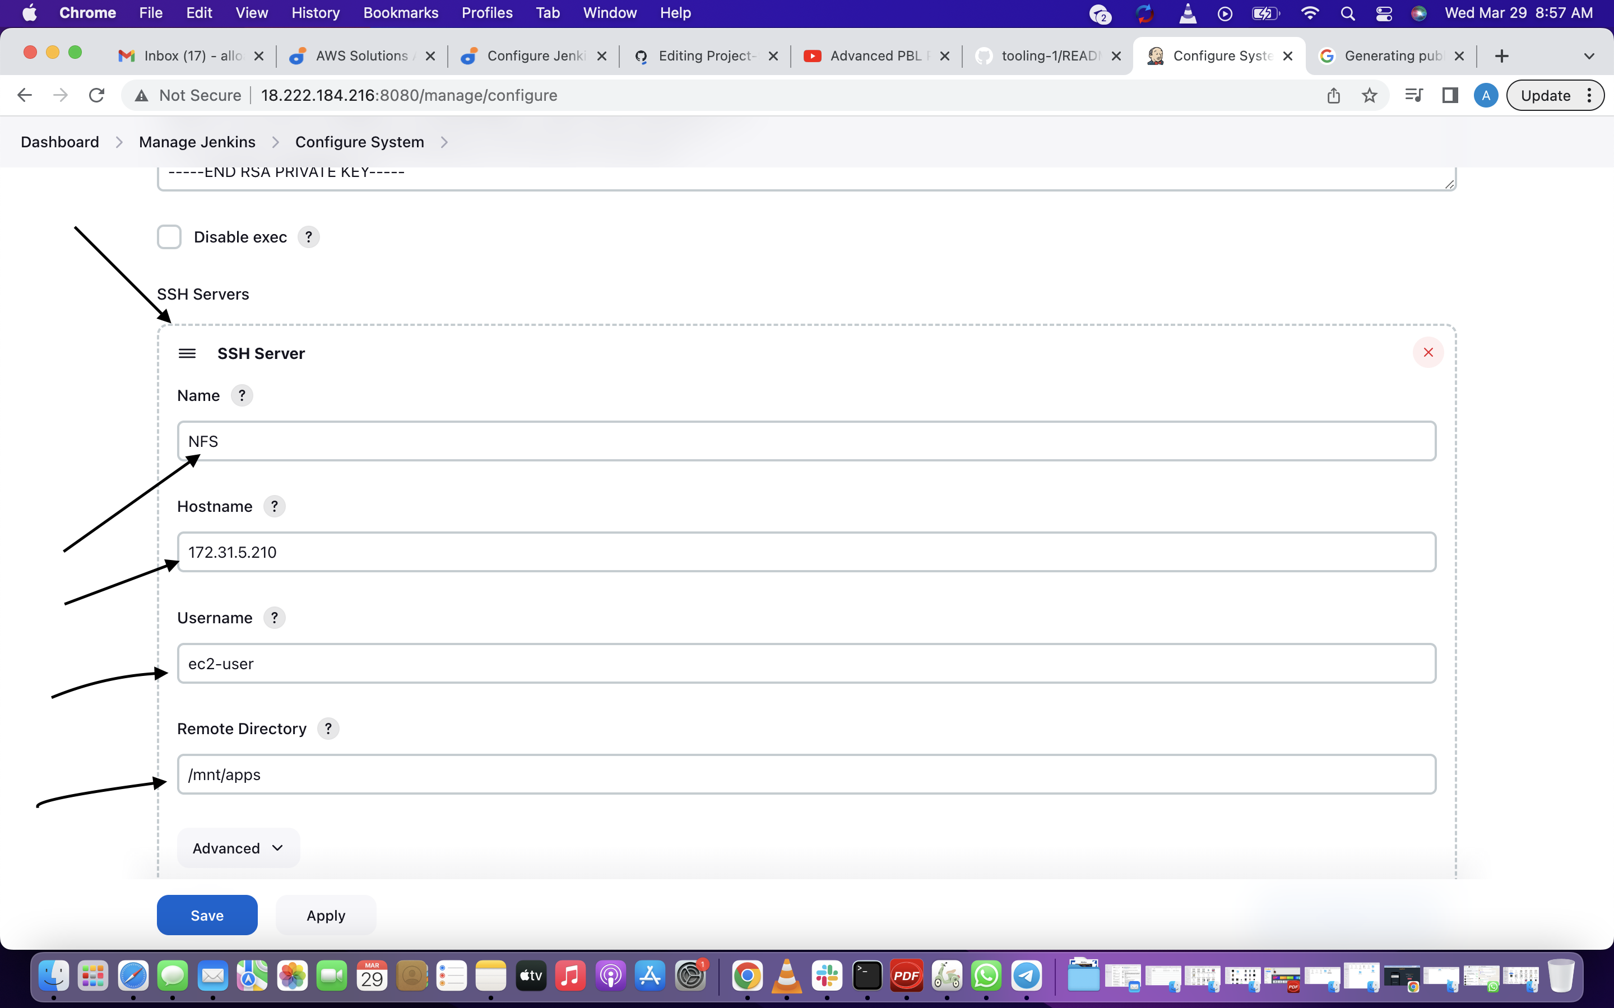Open Slack from the Dock
Image resolution: width=1614 pixels, height=1008 pixels.
(827, 976)
